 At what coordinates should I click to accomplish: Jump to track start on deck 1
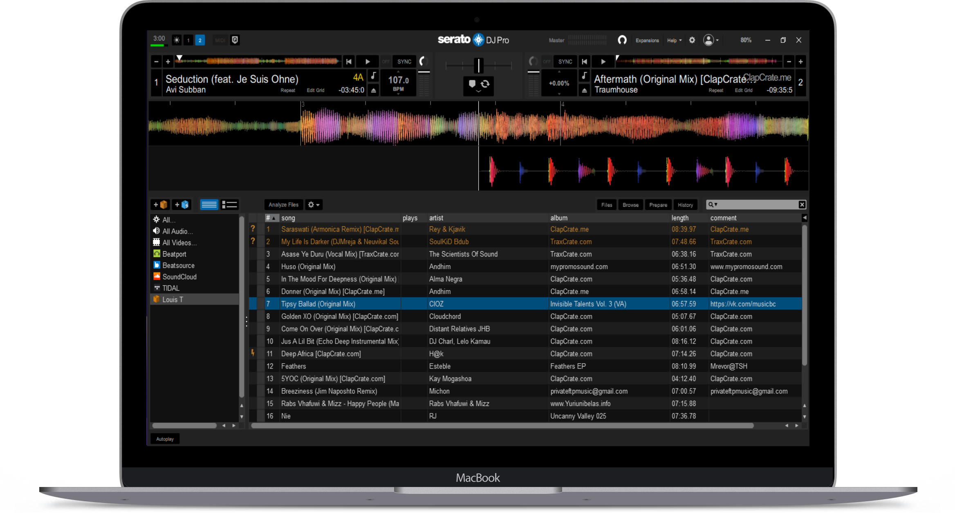(349, 62)
